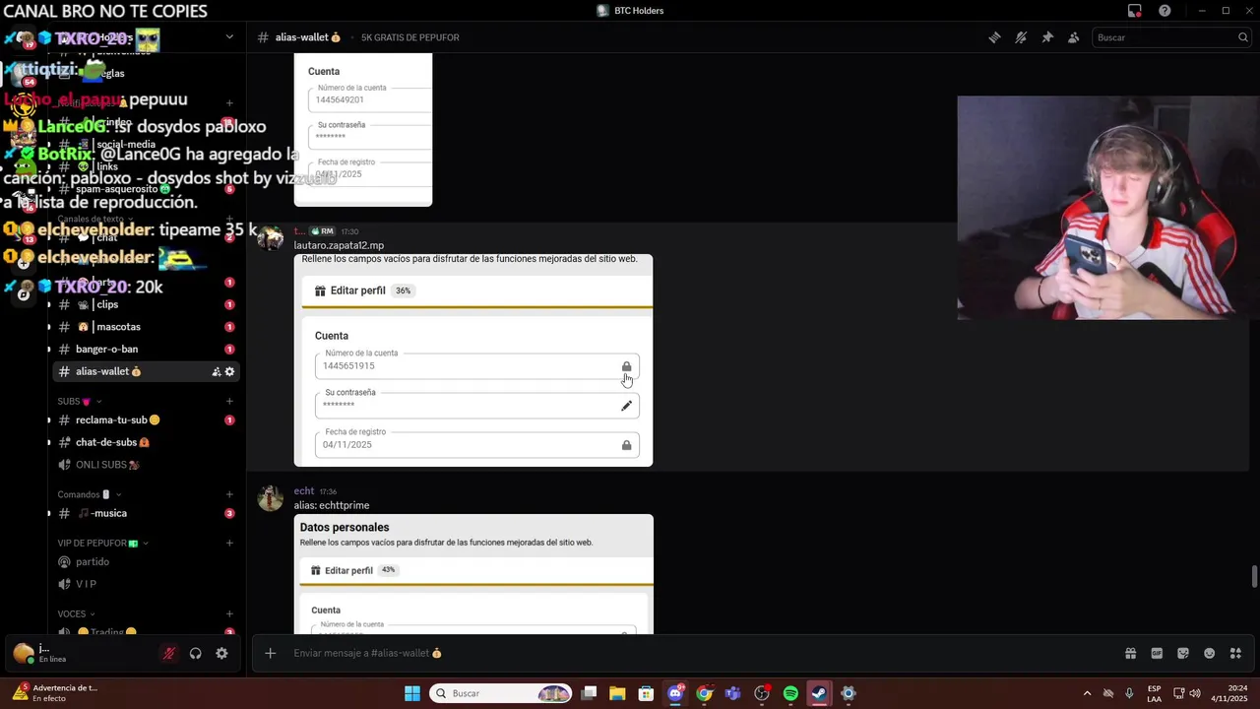Collapse the VOCES category
The width and height of the screenshot is (1260, 709).
click(x=76, y=614)
